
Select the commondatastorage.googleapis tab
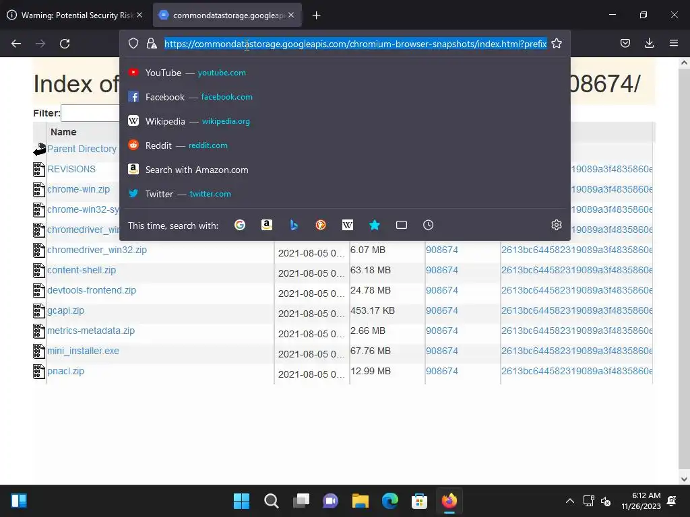click(228, 15)
